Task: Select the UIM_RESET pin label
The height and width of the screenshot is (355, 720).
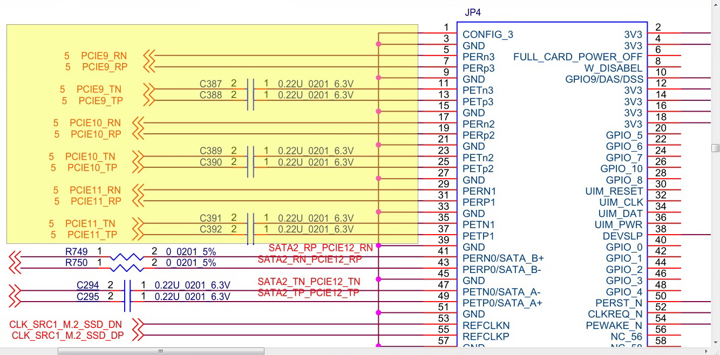Action: pyautogui.click(x=614, y=191)
